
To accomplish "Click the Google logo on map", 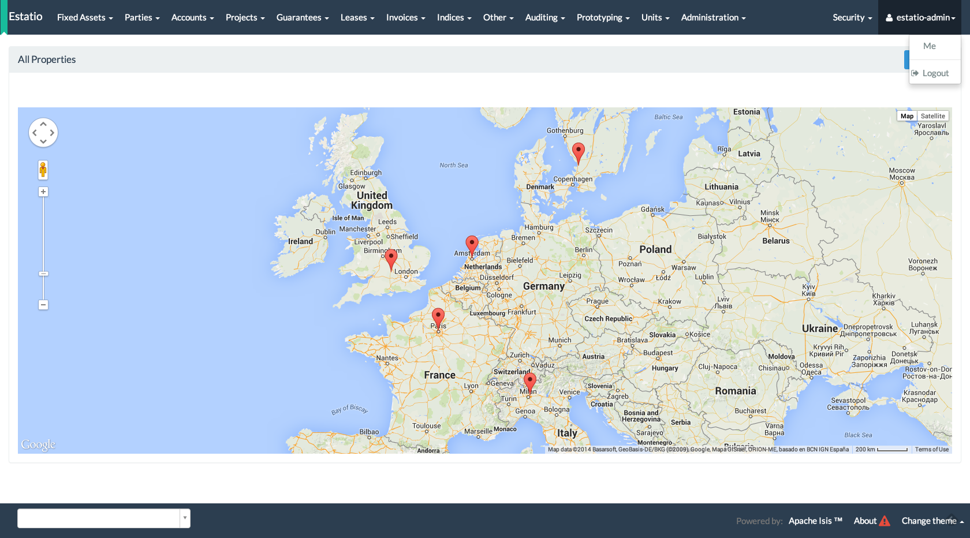I will click(38, 444).
